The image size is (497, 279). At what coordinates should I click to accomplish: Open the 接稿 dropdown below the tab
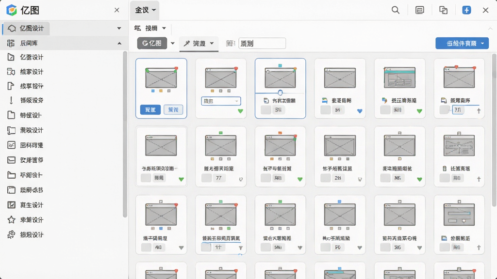(x=164, y=28)
